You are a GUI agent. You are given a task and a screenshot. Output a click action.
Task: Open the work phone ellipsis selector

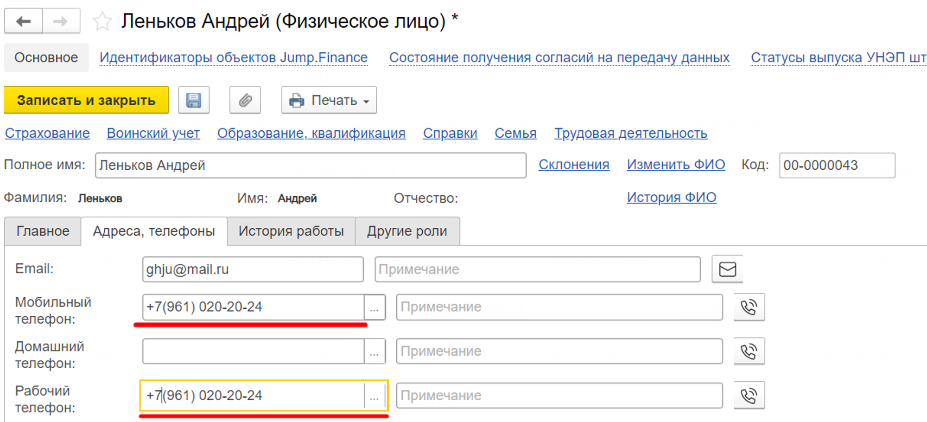coord(375,396)
